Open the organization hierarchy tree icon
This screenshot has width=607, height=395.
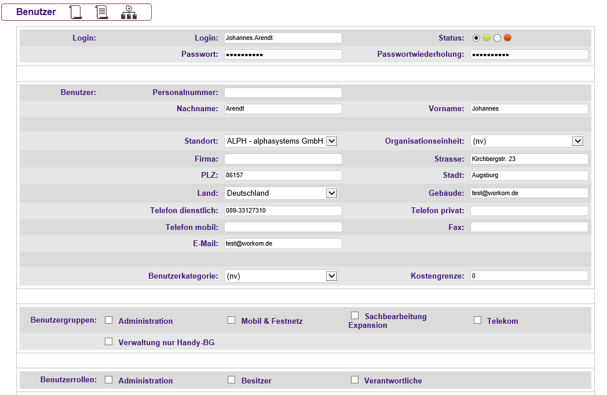129,12
